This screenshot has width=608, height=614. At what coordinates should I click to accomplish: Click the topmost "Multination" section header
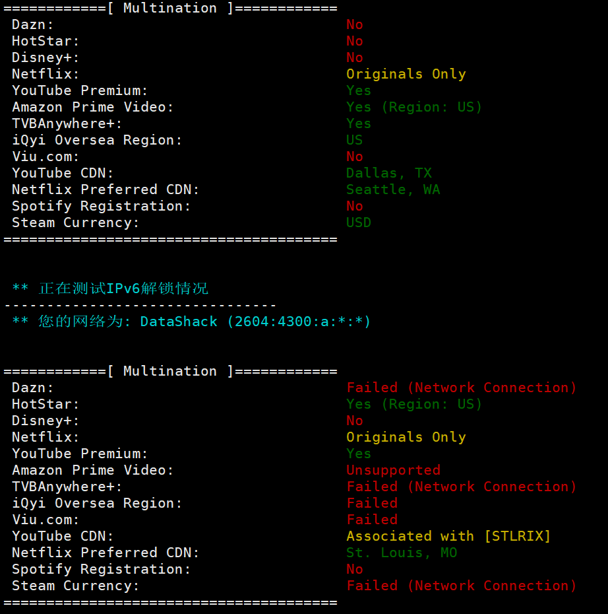(170, 8)
